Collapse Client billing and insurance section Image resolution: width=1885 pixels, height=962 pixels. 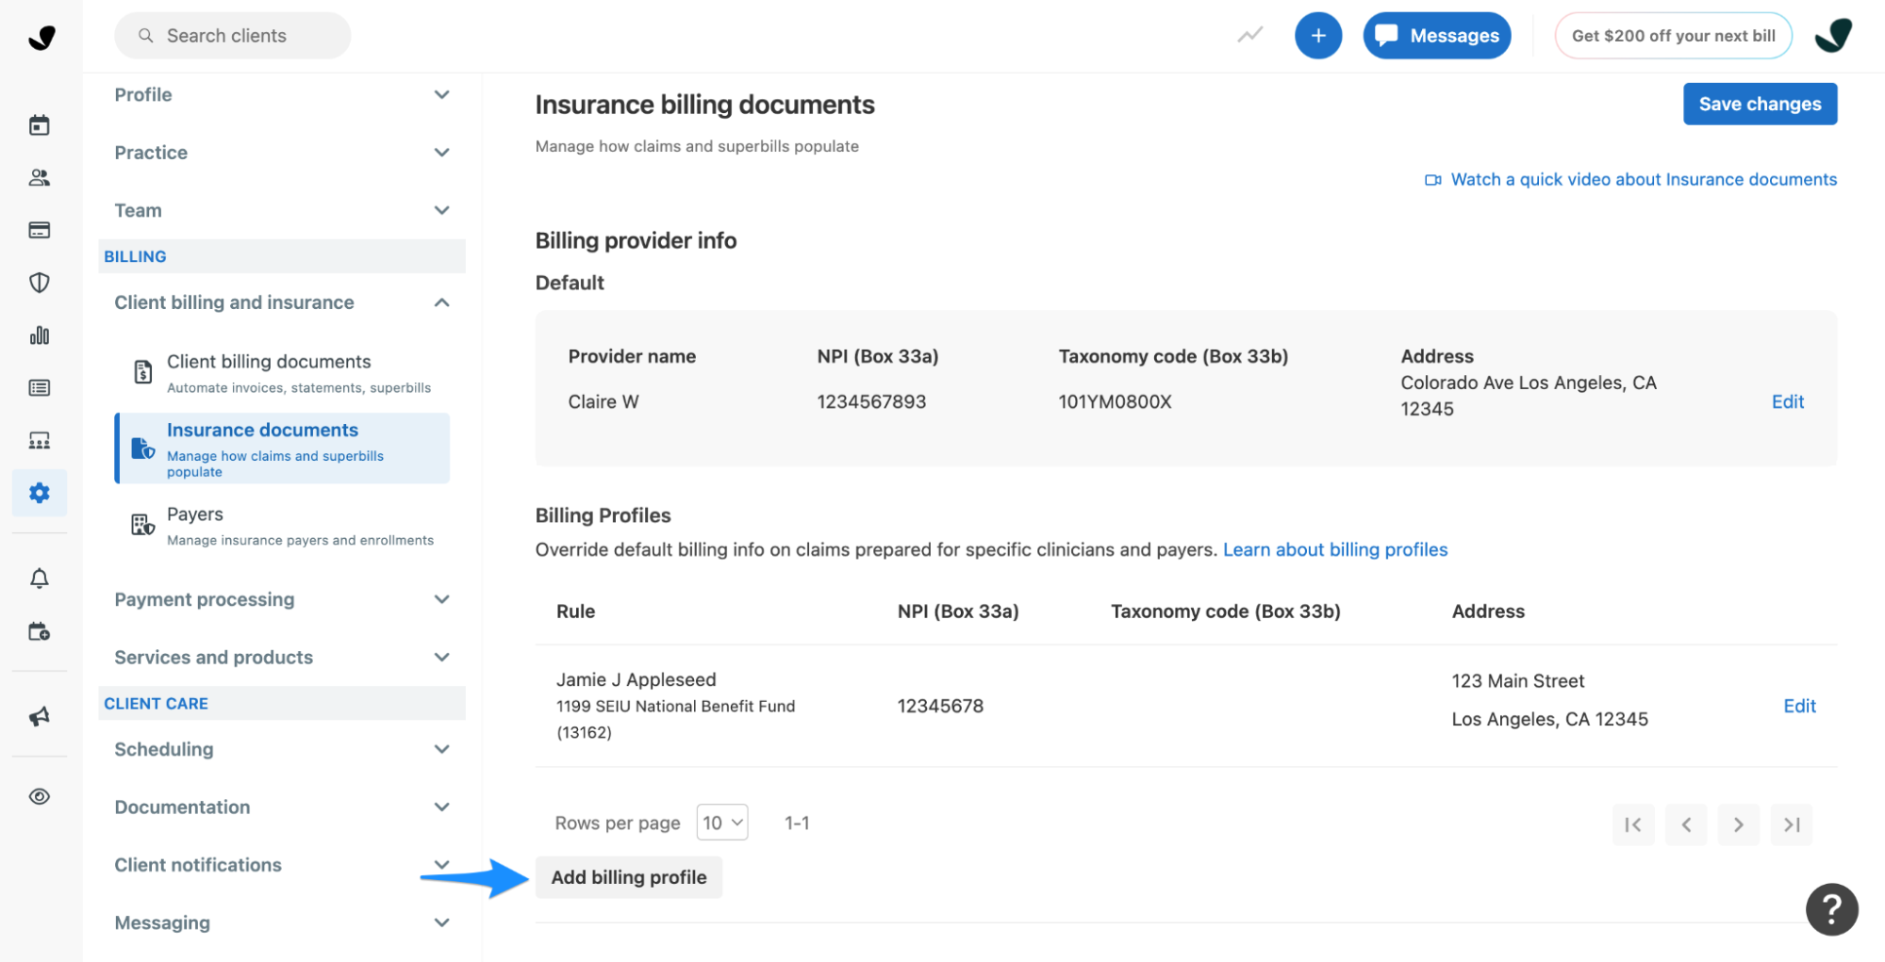tap(281, 302)
